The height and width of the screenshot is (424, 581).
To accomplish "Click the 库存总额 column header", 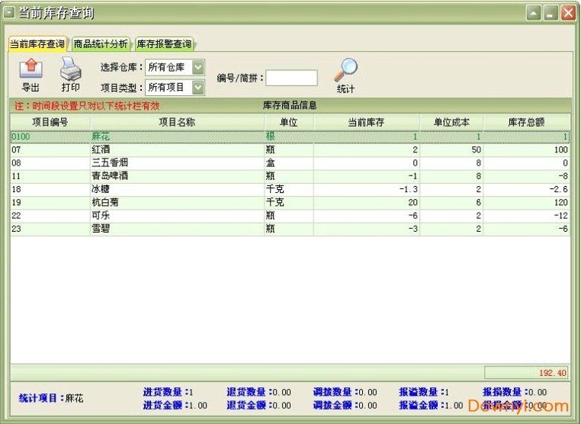I will click(x=526, y=122).
